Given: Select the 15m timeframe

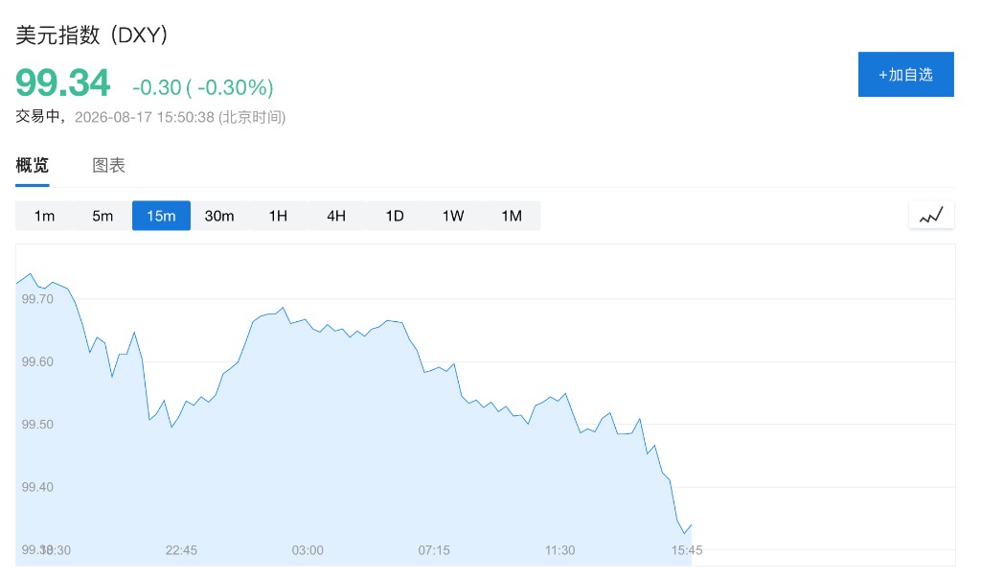Looking at the screenshot, I should [161, 216].
